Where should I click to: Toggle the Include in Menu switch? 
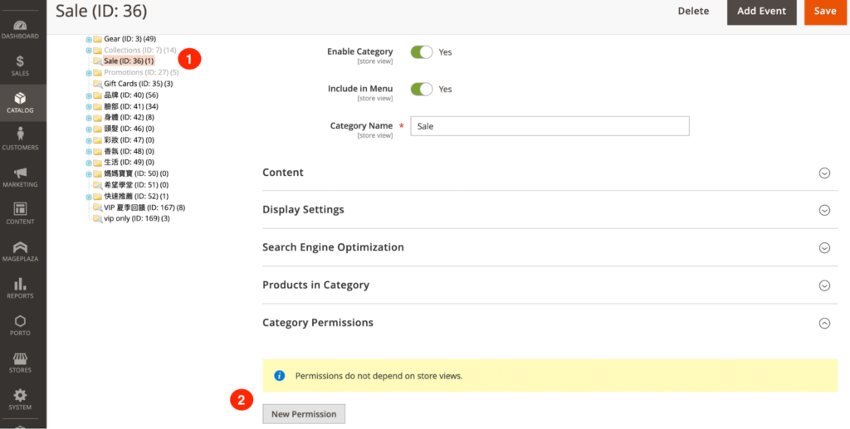tap(422, 89)
